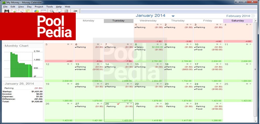Click the calculator icon in the toolbar
This screenshot has height=124, width=260.
[x=67, y=11]
